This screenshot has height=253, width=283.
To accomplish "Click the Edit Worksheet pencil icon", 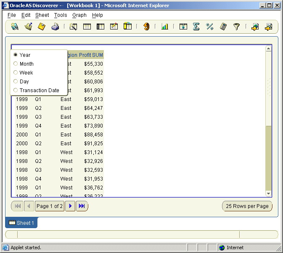I will [x=114, y=27].
